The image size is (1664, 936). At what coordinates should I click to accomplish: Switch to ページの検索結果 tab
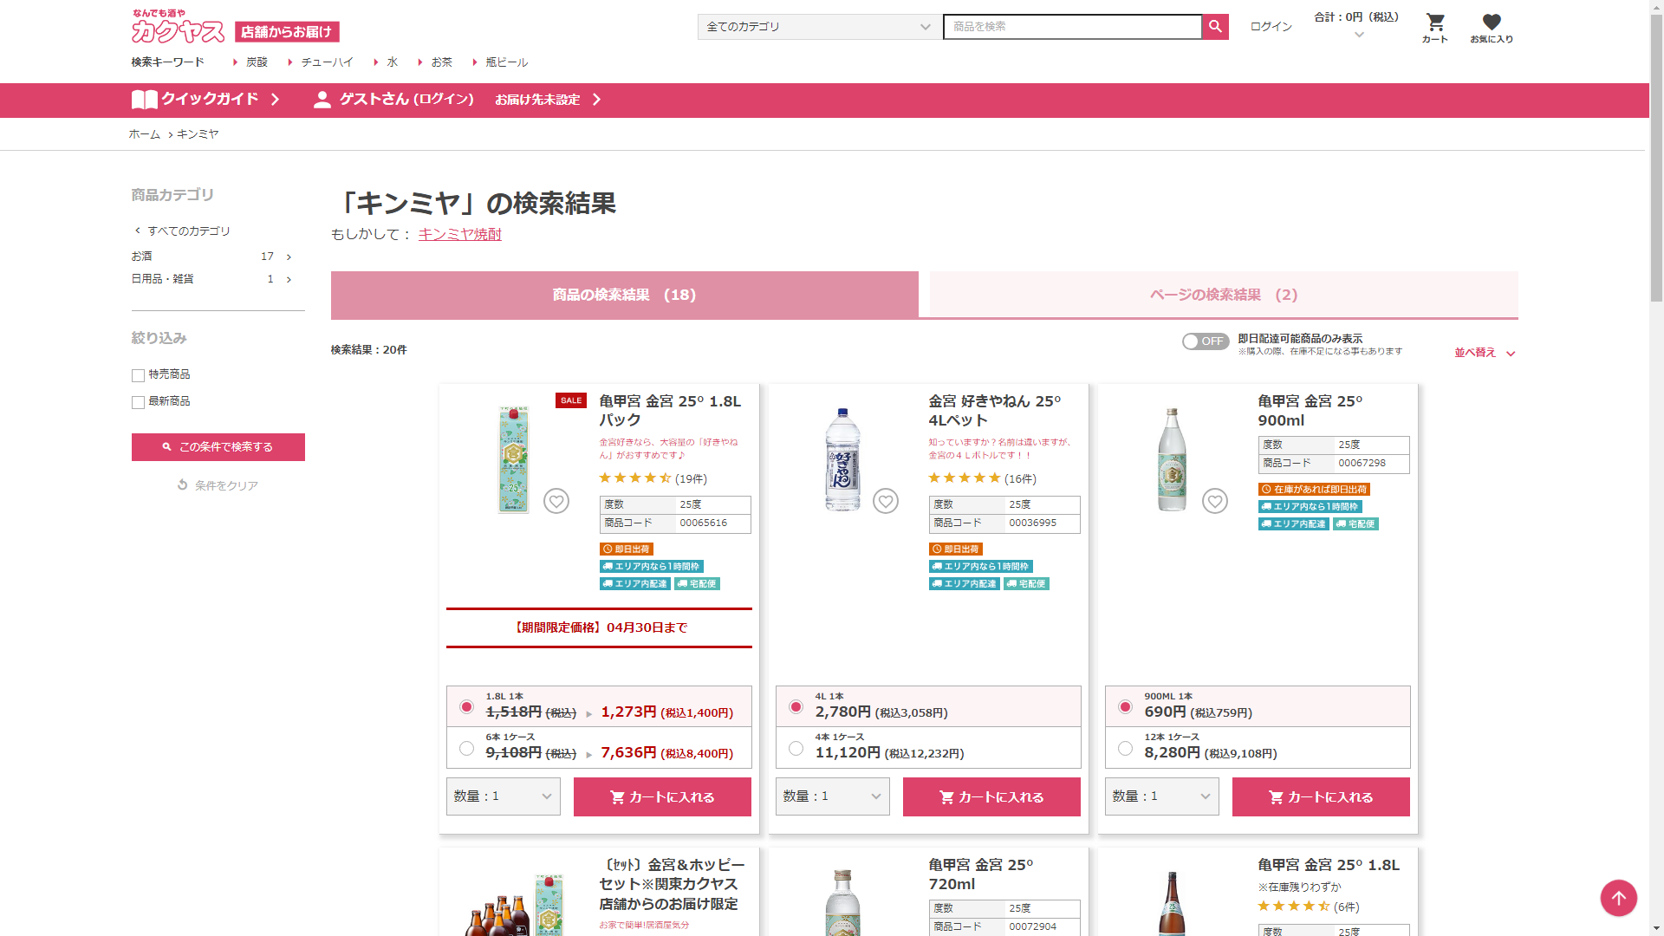1224,295
